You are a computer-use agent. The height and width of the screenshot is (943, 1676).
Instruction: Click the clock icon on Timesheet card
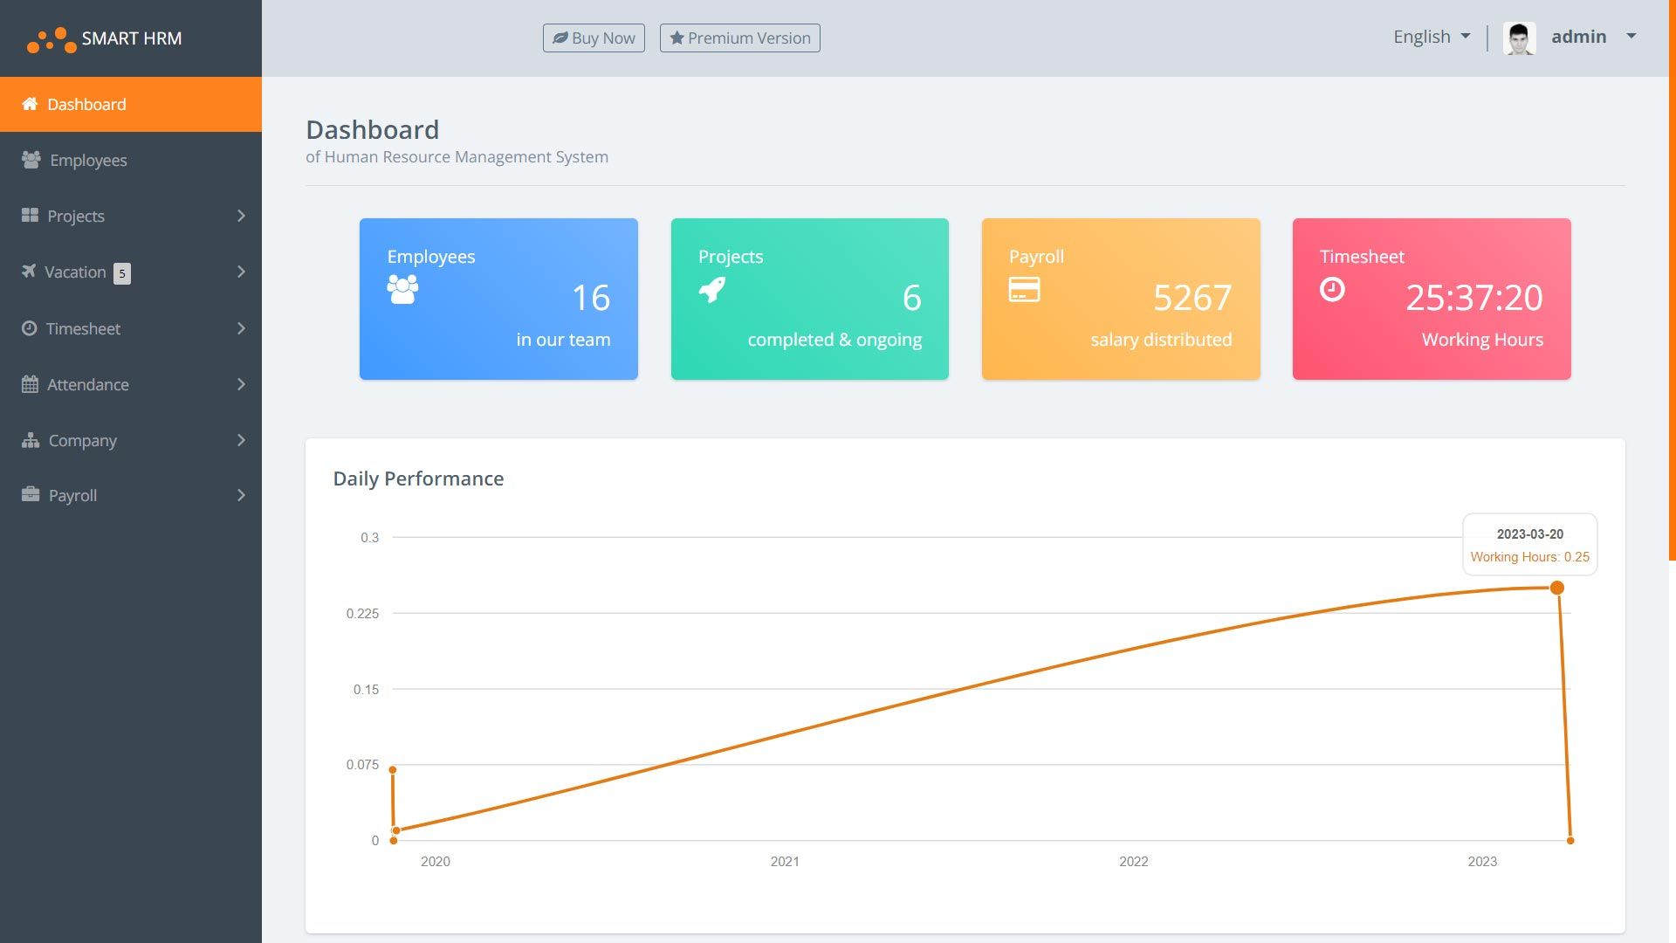[x=1332, y=290]
